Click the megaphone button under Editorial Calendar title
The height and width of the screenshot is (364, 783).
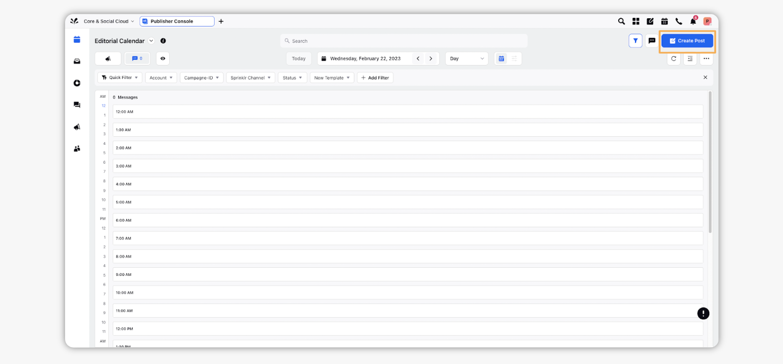click(108, 59)
